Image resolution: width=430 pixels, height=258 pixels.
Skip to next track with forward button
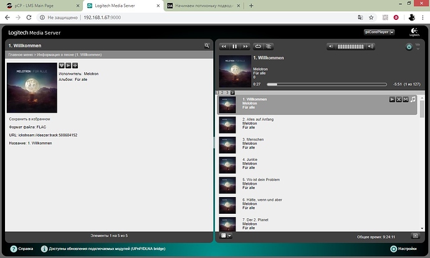click(x=245, y=47)
